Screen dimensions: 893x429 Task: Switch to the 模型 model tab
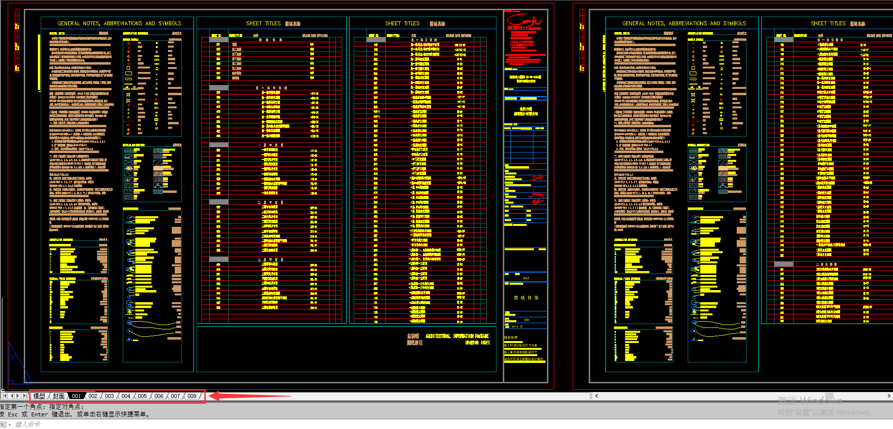point(39,396)
